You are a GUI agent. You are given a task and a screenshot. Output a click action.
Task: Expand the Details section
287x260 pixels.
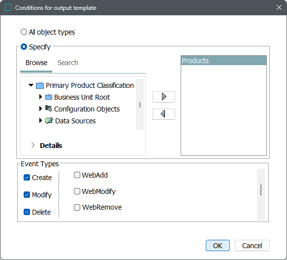click(x=33, y=145)
